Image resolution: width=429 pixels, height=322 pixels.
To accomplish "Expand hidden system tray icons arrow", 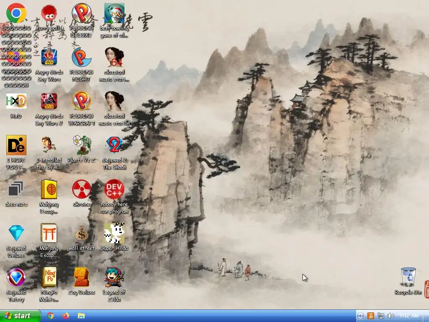I will coord(360,316).
